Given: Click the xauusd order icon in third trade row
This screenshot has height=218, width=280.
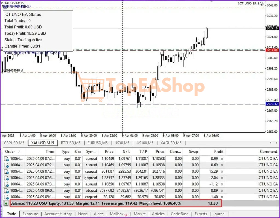Looking at the screenshot, I should pos(6,171).
